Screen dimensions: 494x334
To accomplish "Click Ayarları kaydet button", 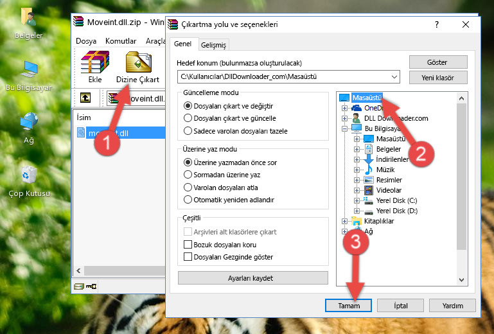I will [x=252, y=278].
